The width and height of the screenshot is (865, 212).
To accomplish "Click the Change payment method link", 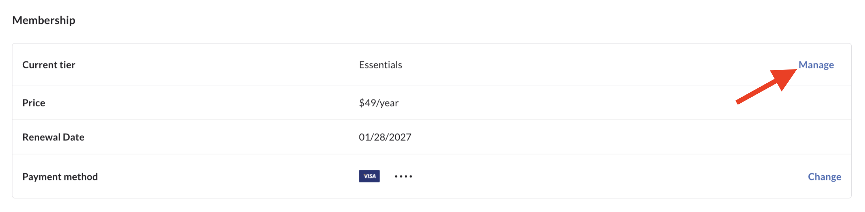I will tap(824, 176).
